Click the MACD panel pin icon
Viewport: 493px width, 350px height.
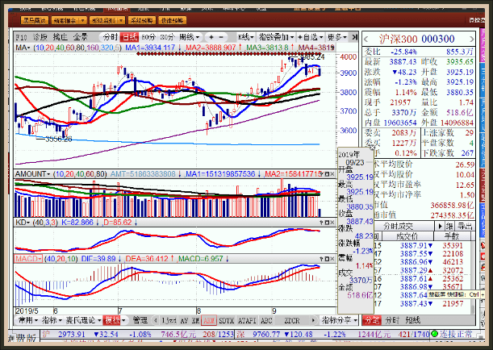[x=322, y=259]
